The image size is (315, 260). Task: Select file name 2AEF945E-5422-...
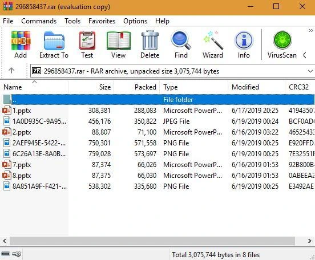coord(39,143)
